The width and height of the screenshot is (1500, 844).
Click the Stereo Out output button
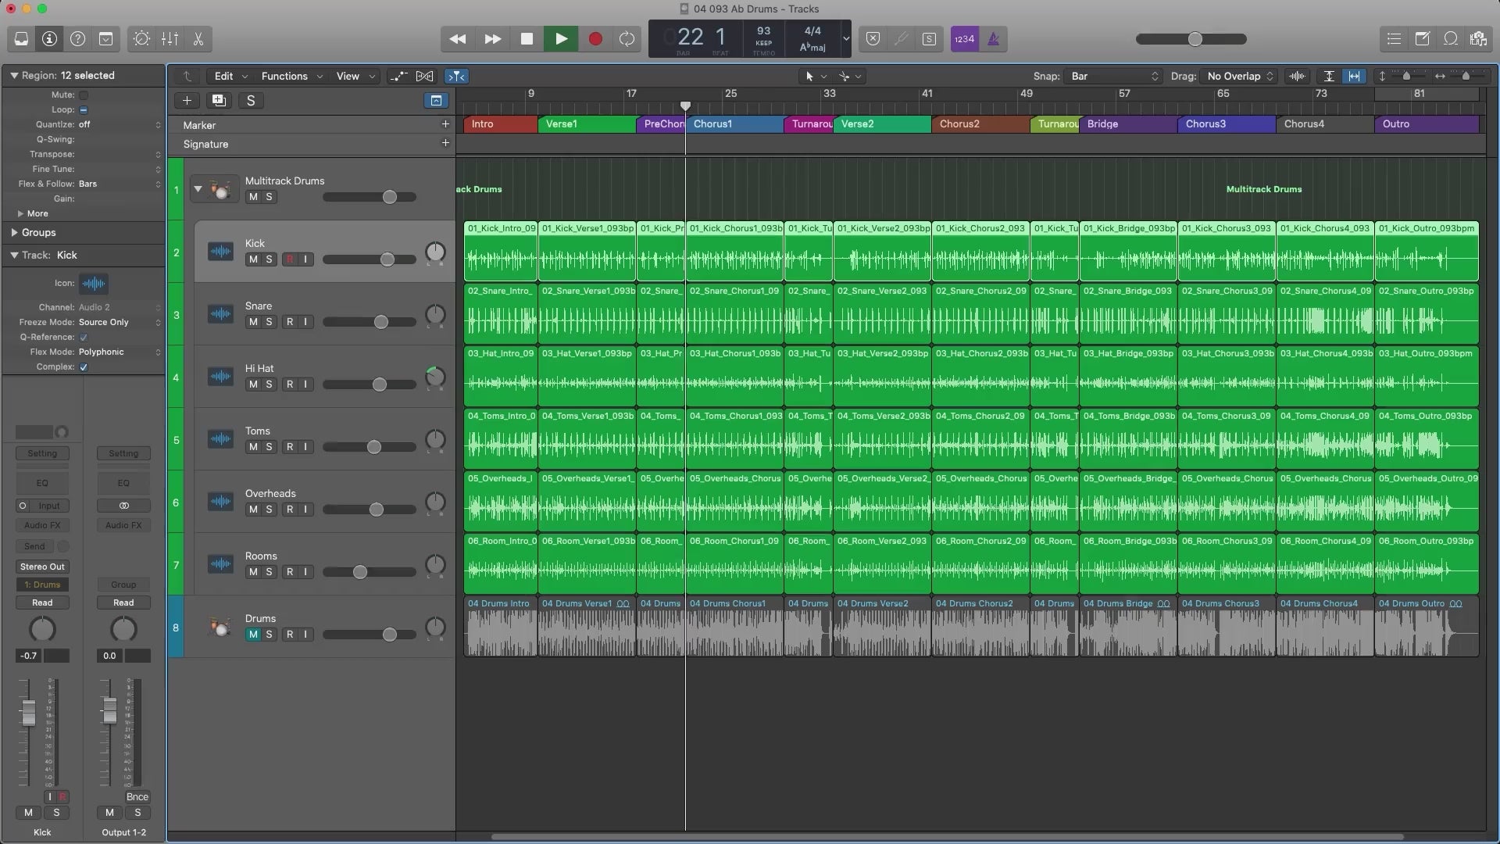[42, 567]
